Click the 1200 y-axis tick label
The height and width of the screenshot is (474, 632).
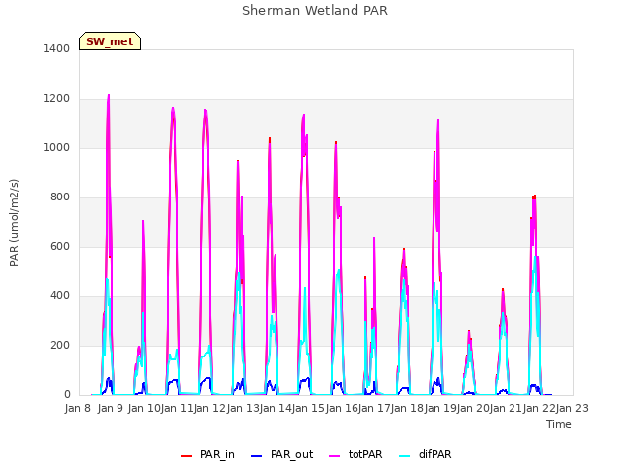pyautogui.click(x=57, y=99)
